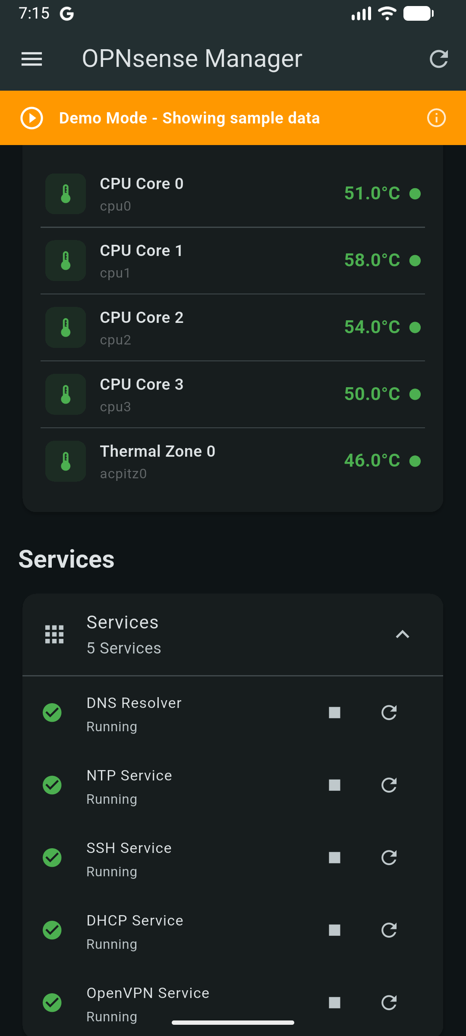Tap the SSH Service name

(x=129, y=848)
